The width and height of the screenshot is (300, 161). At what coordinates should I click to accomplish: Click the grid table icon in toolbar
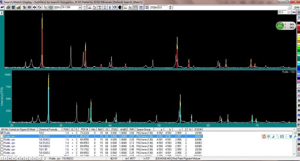tap(29, 7)
